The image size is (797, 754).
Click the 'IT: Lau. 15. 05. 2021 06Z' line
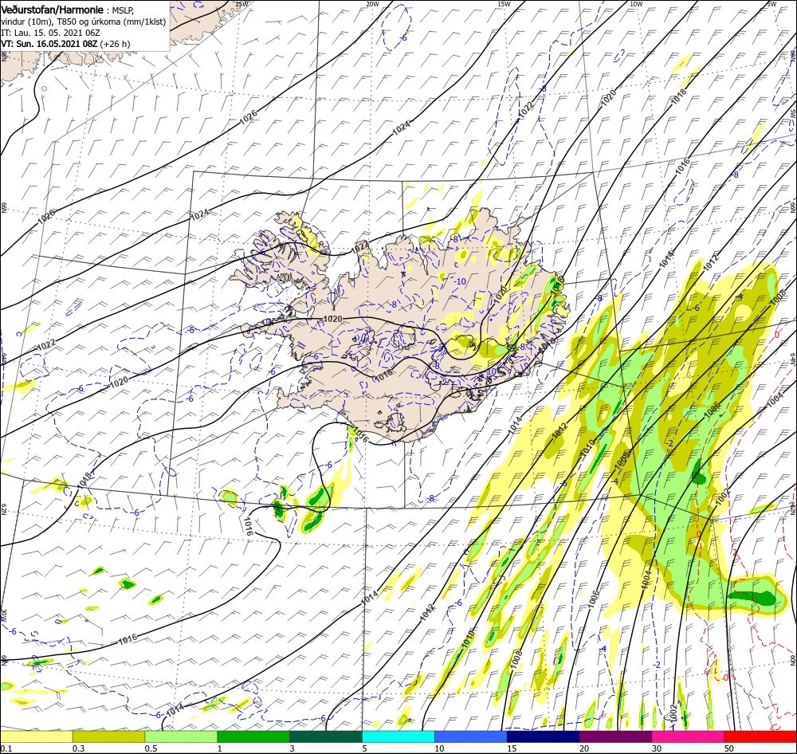click(50, 33)
